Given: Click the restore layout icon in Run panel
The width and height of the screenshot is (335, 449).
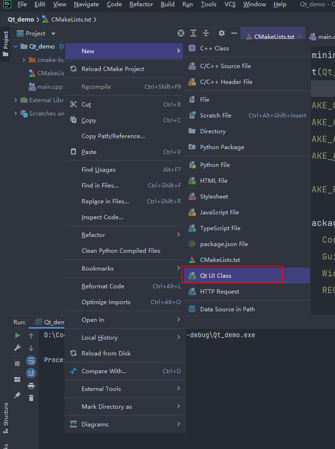Looking at the screenshot, I should tap(17, 379).
